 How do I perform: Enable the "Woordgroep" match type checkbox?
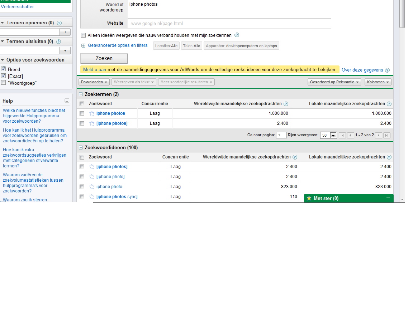coord(4,83)
